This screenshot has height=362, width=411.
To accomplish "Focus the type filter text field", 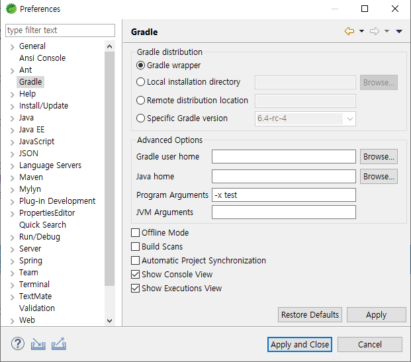I will pos(60,30).
